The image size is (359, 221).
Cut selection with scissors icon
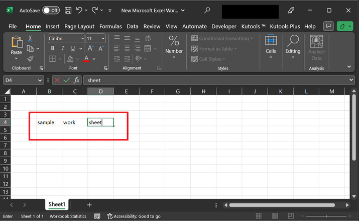(x=30, y=38)
